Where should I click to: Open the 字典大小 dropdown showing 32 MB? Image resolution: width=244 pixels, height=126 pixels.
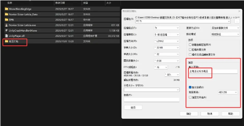click(x=167, y=48)
